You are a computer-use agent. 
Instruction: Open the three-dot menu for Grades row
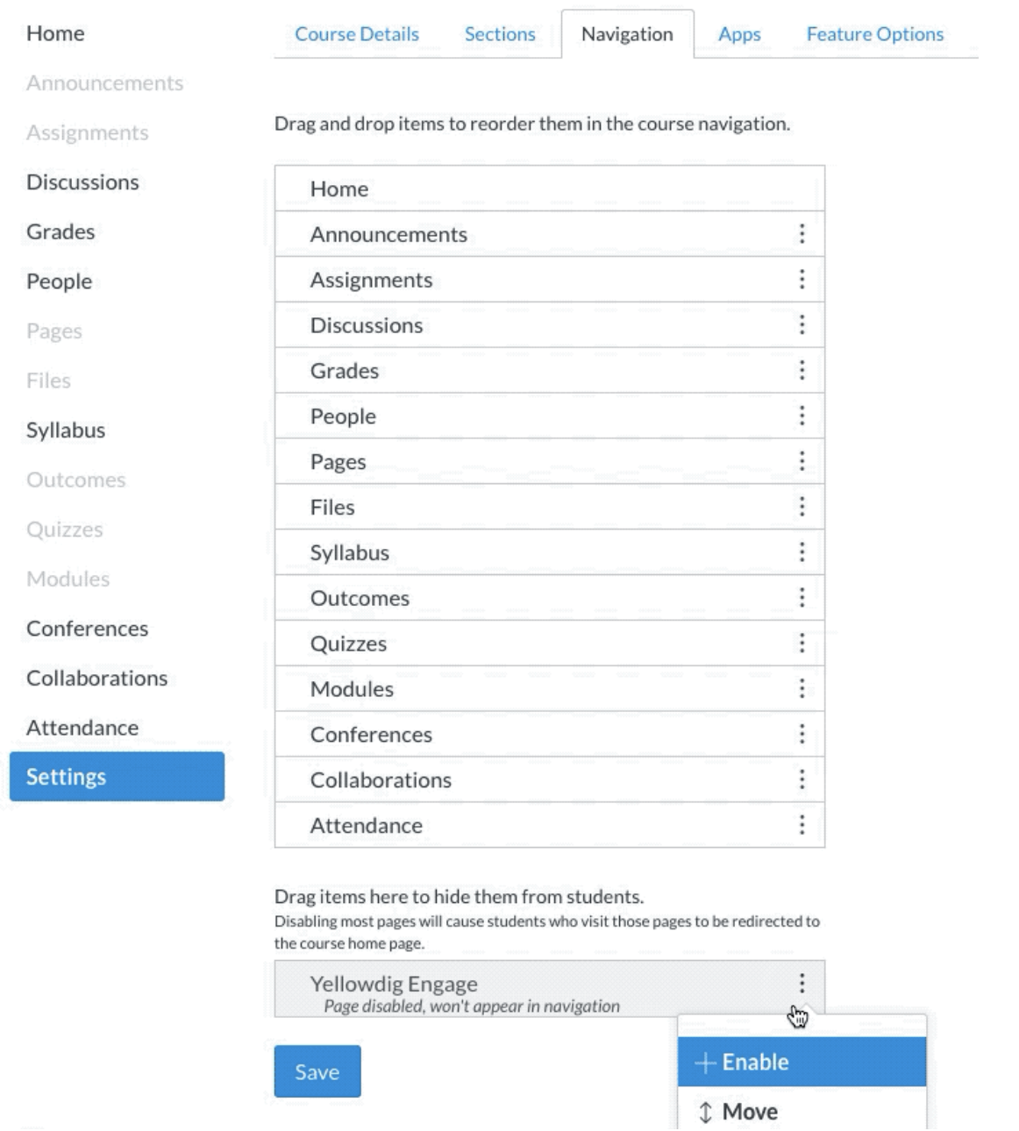[802, 371]
